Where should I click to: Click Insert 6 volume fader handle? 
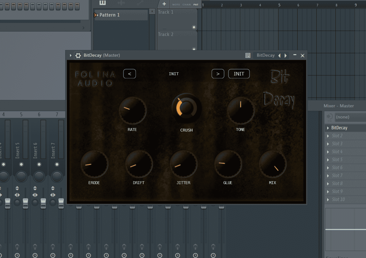click(43, 203)
